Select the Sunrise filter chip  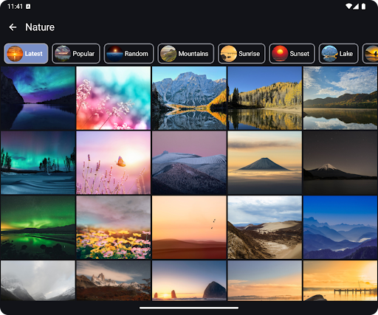click(x=241, y=54)
